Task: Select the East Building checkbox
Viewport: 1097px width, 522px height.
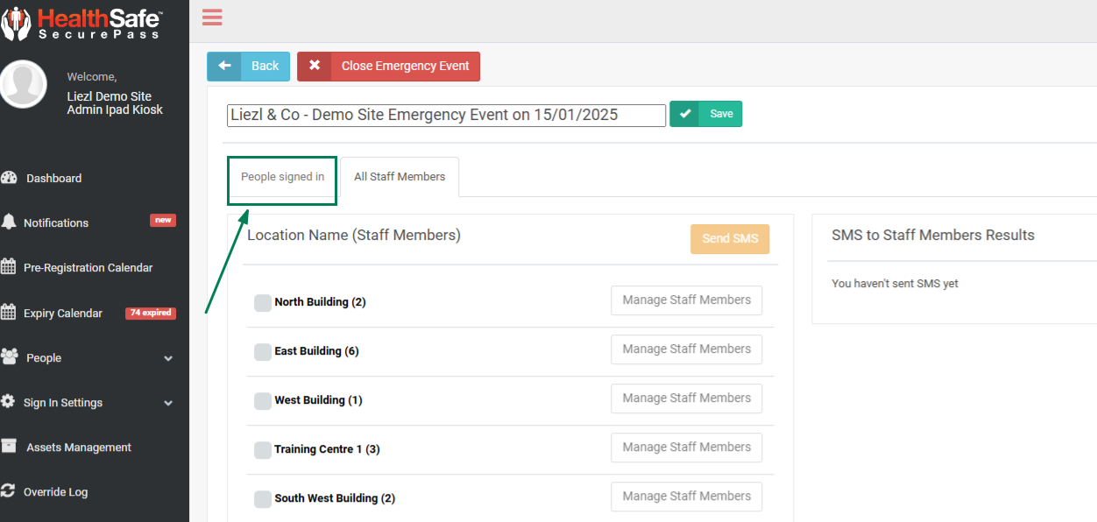Action: click(x=263, y=352)
